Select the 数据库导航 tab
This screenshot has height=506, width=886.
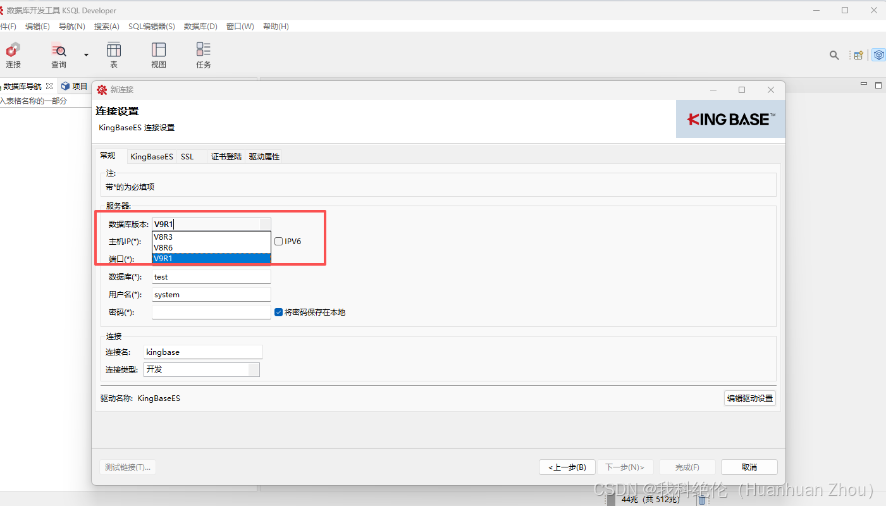point(23,86)
